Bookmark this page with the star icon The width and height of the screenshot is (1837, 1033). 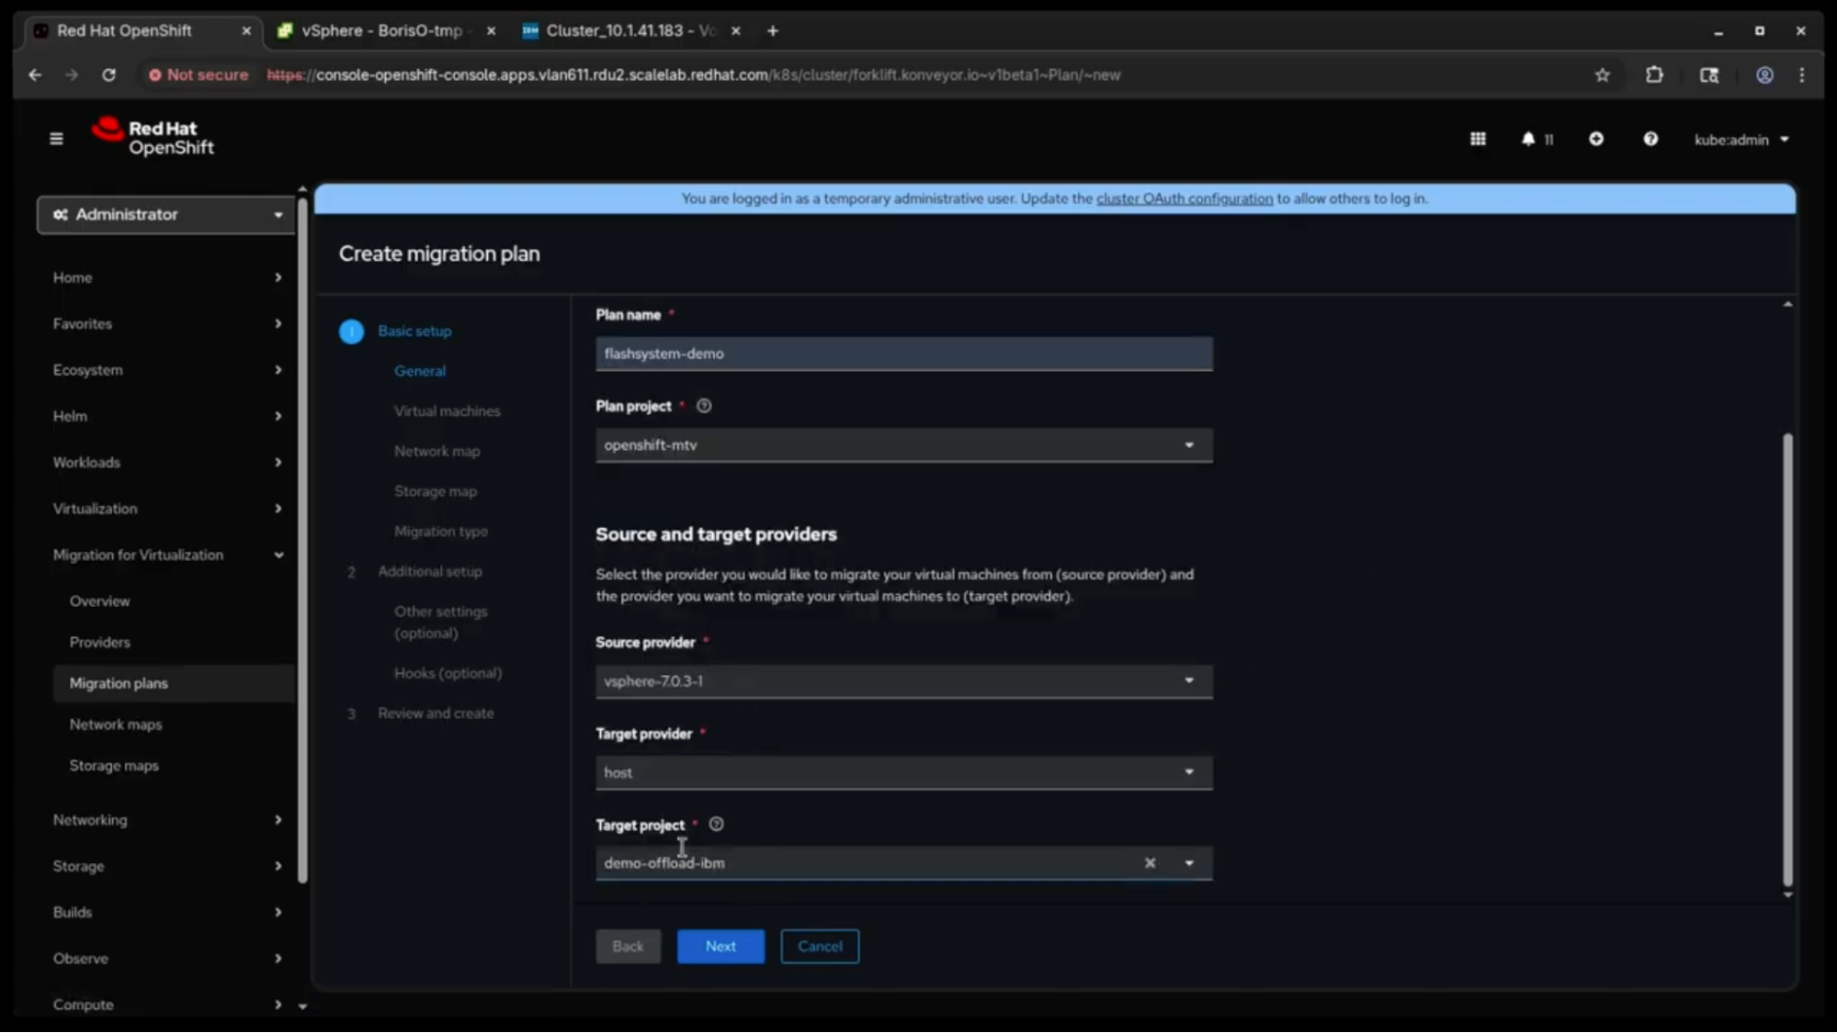coord(1602,75)
